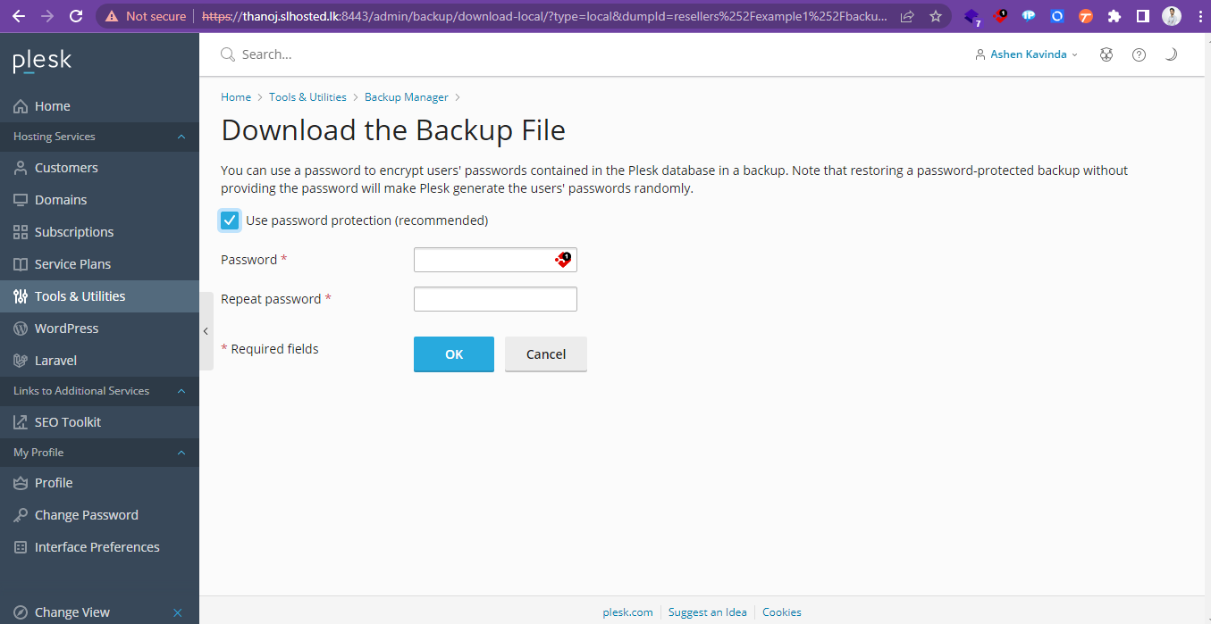This screenshot has width=1211, height=624.
Task: Close the Change View panel
Action: [x=177, y=612]
